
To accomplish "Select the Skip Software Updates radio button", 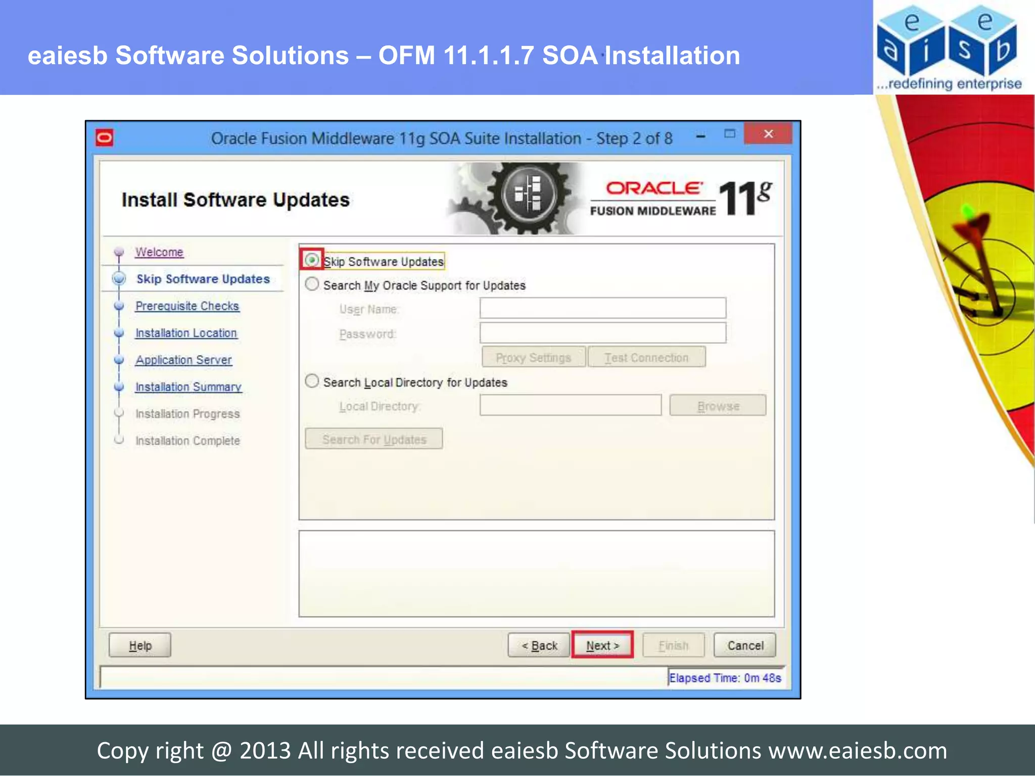I will [312, 260].
